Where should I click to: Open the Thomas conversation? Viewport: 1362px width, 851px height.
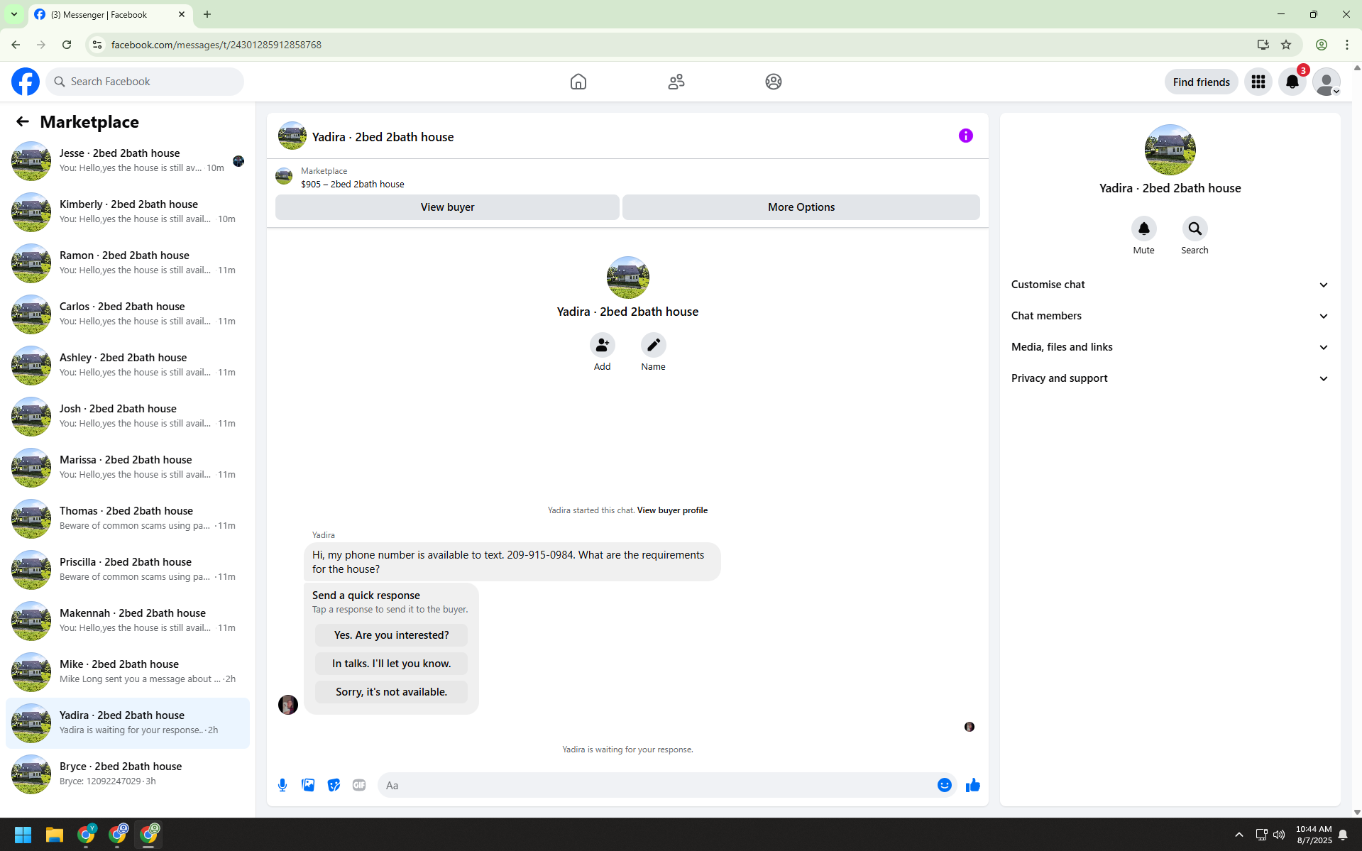(128, 519)
